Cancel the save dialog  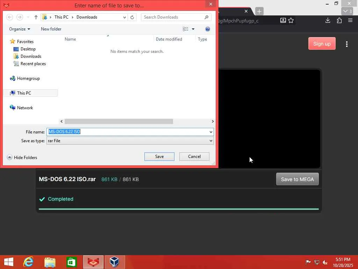tap(194, 157)
